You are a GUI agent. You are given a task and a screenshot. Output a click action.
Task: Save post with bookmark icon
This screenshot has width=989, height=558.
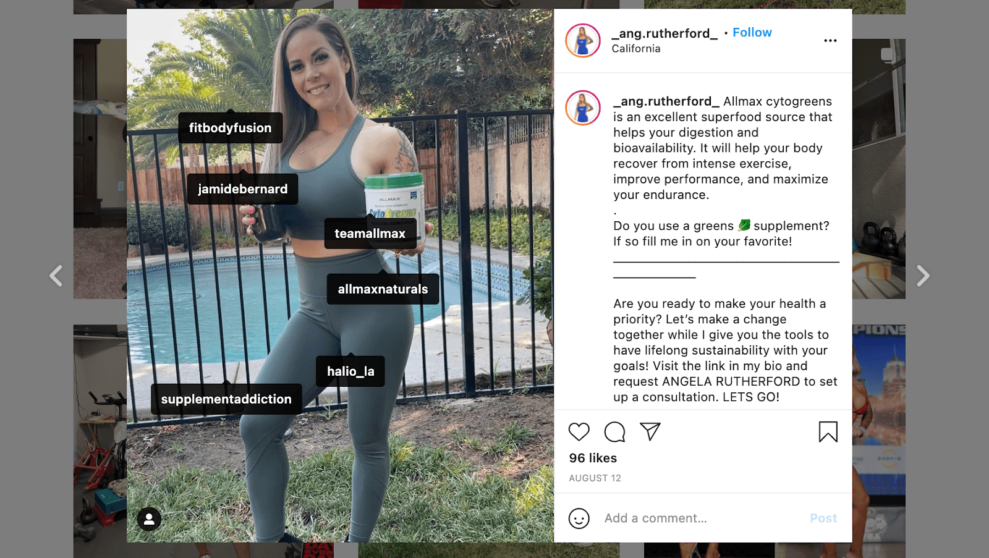[828, 432]
